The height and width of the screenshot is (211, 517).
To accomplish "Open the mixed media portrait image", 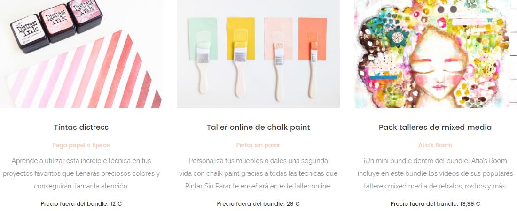I will tap(435, 53).
